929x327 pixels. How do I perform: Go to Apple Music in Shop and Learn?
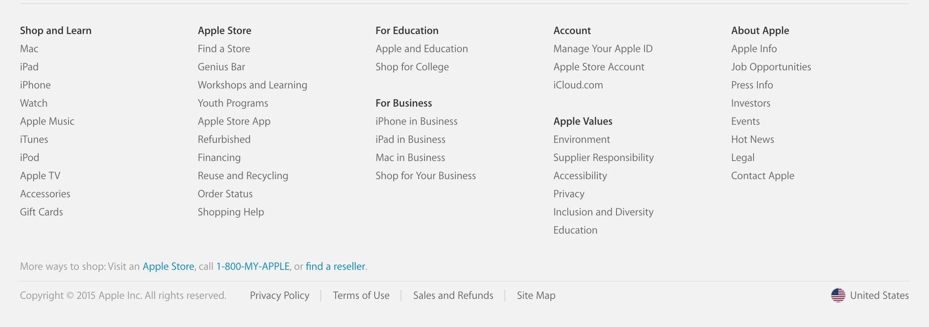click(x=47, y=122)
